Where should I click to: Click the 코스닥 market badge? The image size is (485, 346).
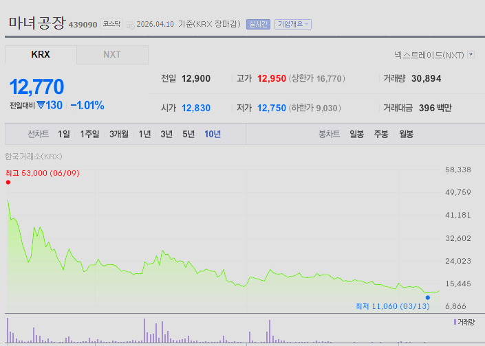[x=111, y=24]
